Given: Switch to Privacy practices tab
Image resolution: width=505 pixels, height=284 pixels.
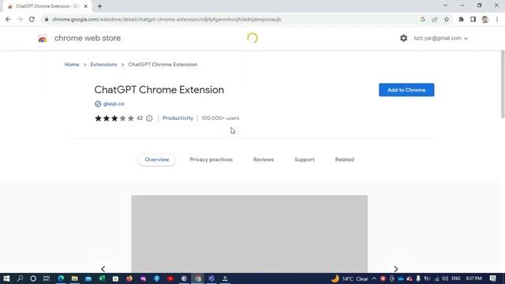Looking at the screenshot, I should [x=211, y=159].
